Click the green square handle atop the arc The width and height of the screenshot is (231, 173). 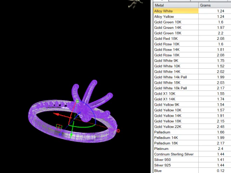point(77,101)
